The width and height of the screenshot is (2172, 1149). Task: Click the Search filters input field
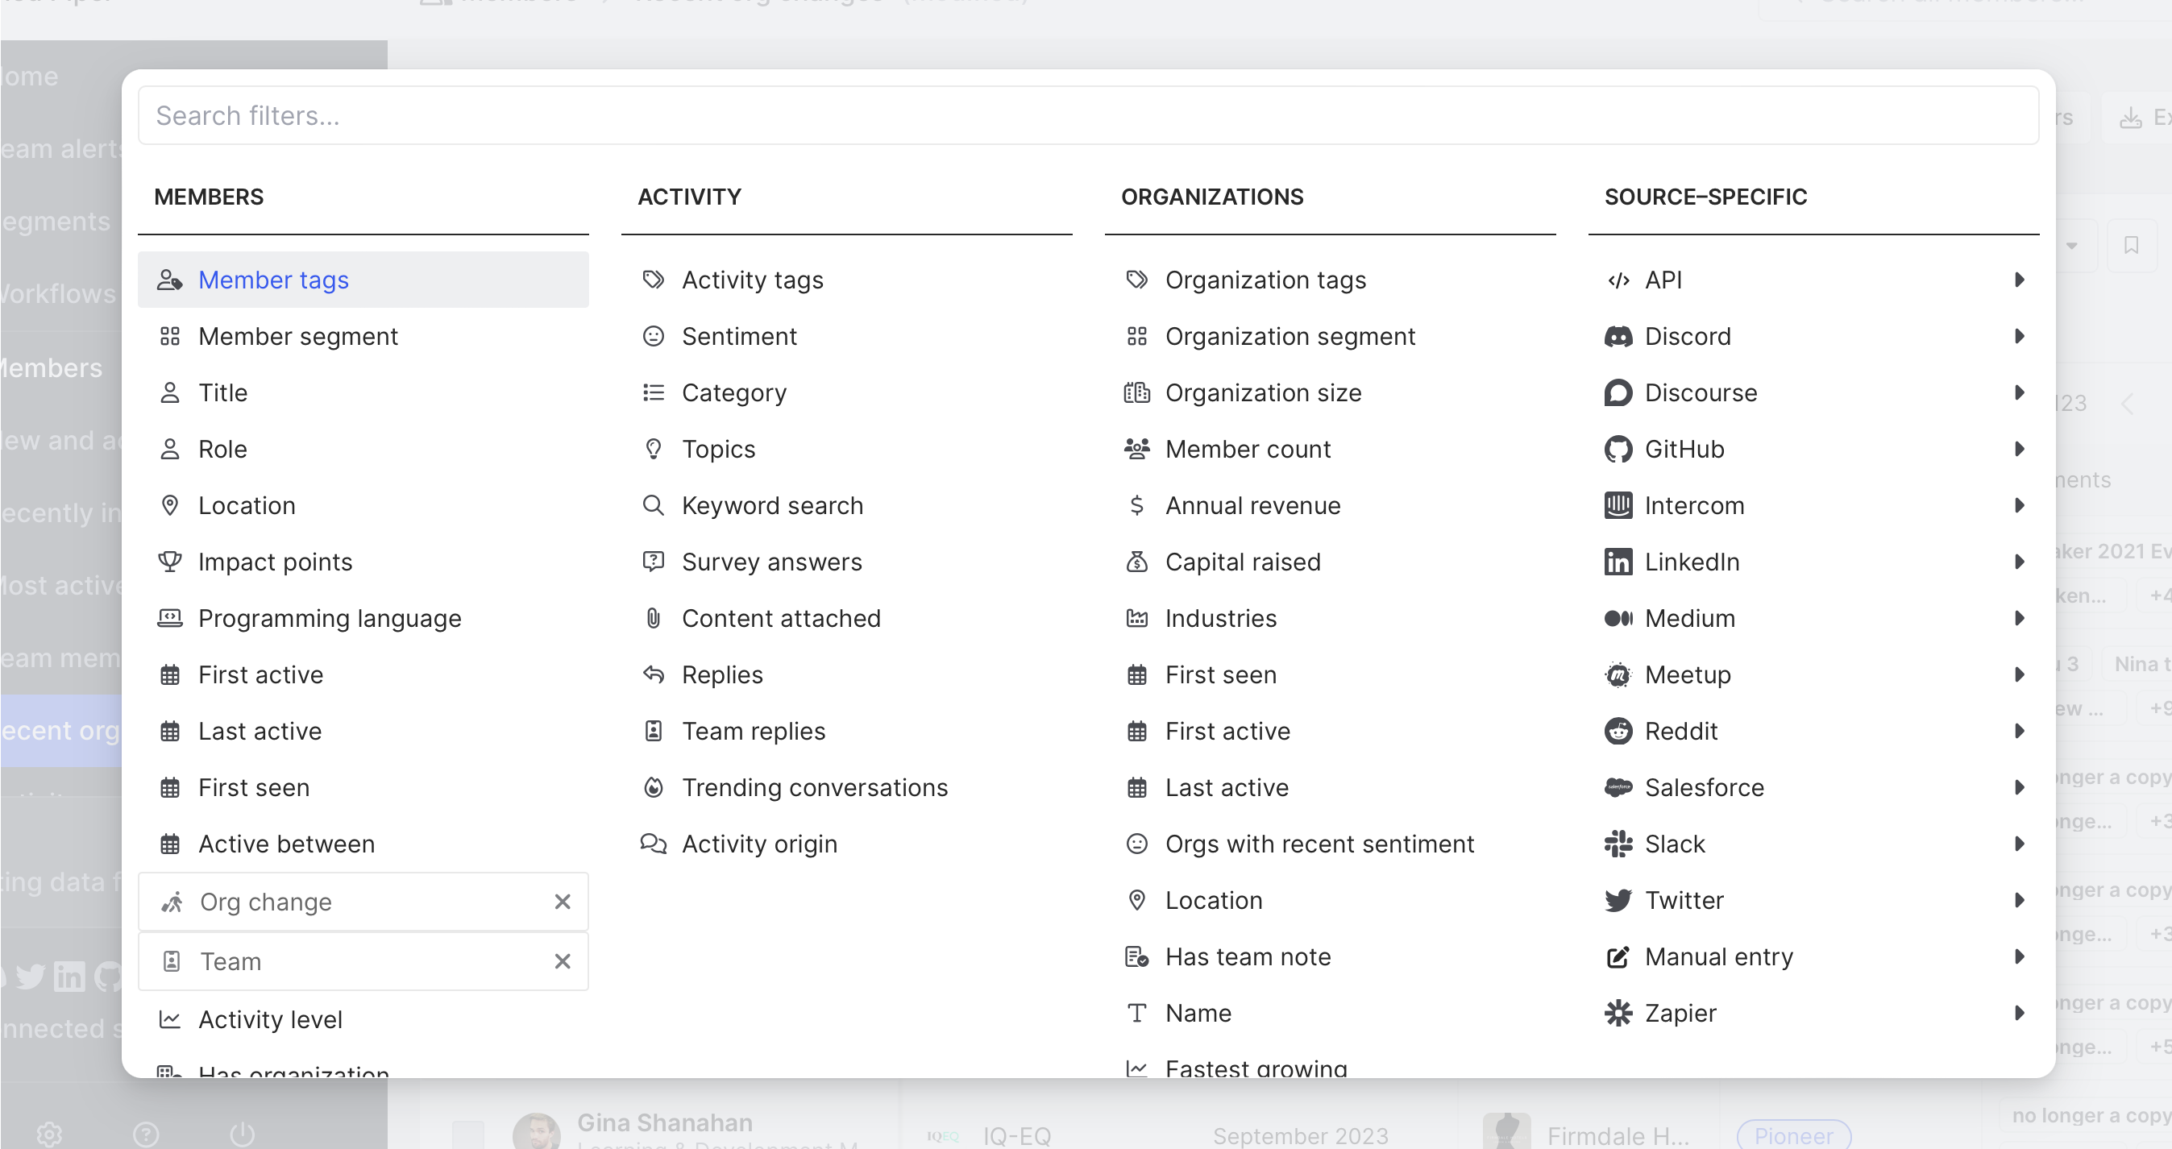(x=1088, y=115)
